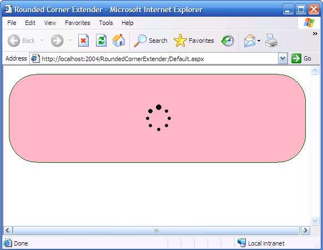Click the page icon beside the address URL
The height and width of the screenshot is (250, 323).
[35, 58]
